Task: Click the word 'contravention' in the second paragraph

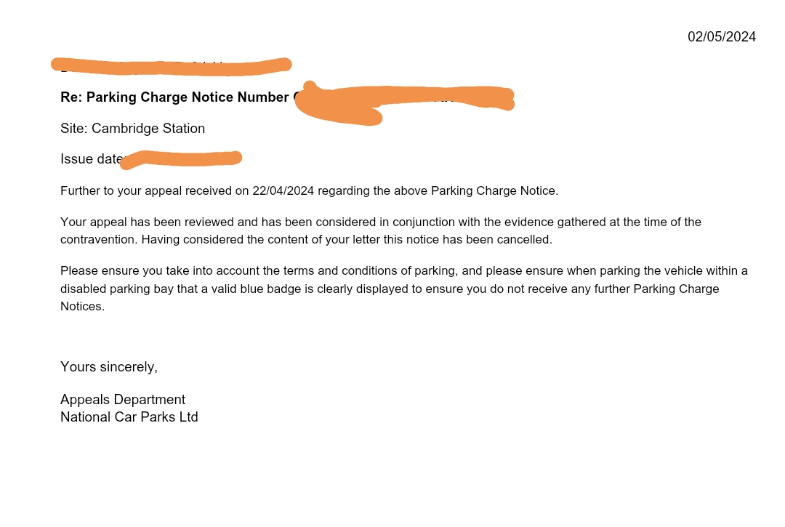Action: [x=98, y=239]
